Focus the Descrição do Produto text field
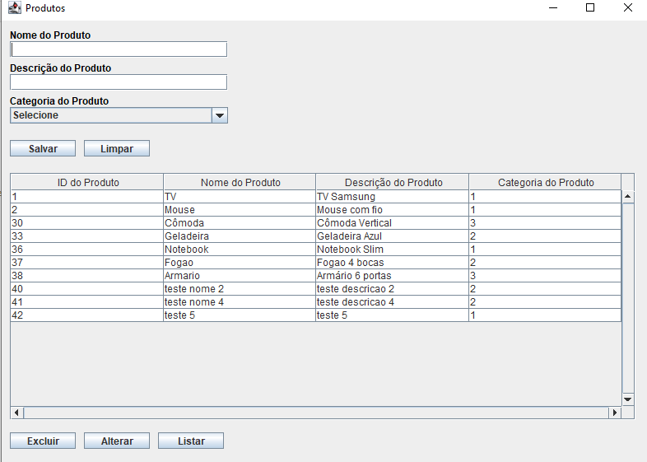This screenshot has height=462, width=647. (x=119, y=82)
